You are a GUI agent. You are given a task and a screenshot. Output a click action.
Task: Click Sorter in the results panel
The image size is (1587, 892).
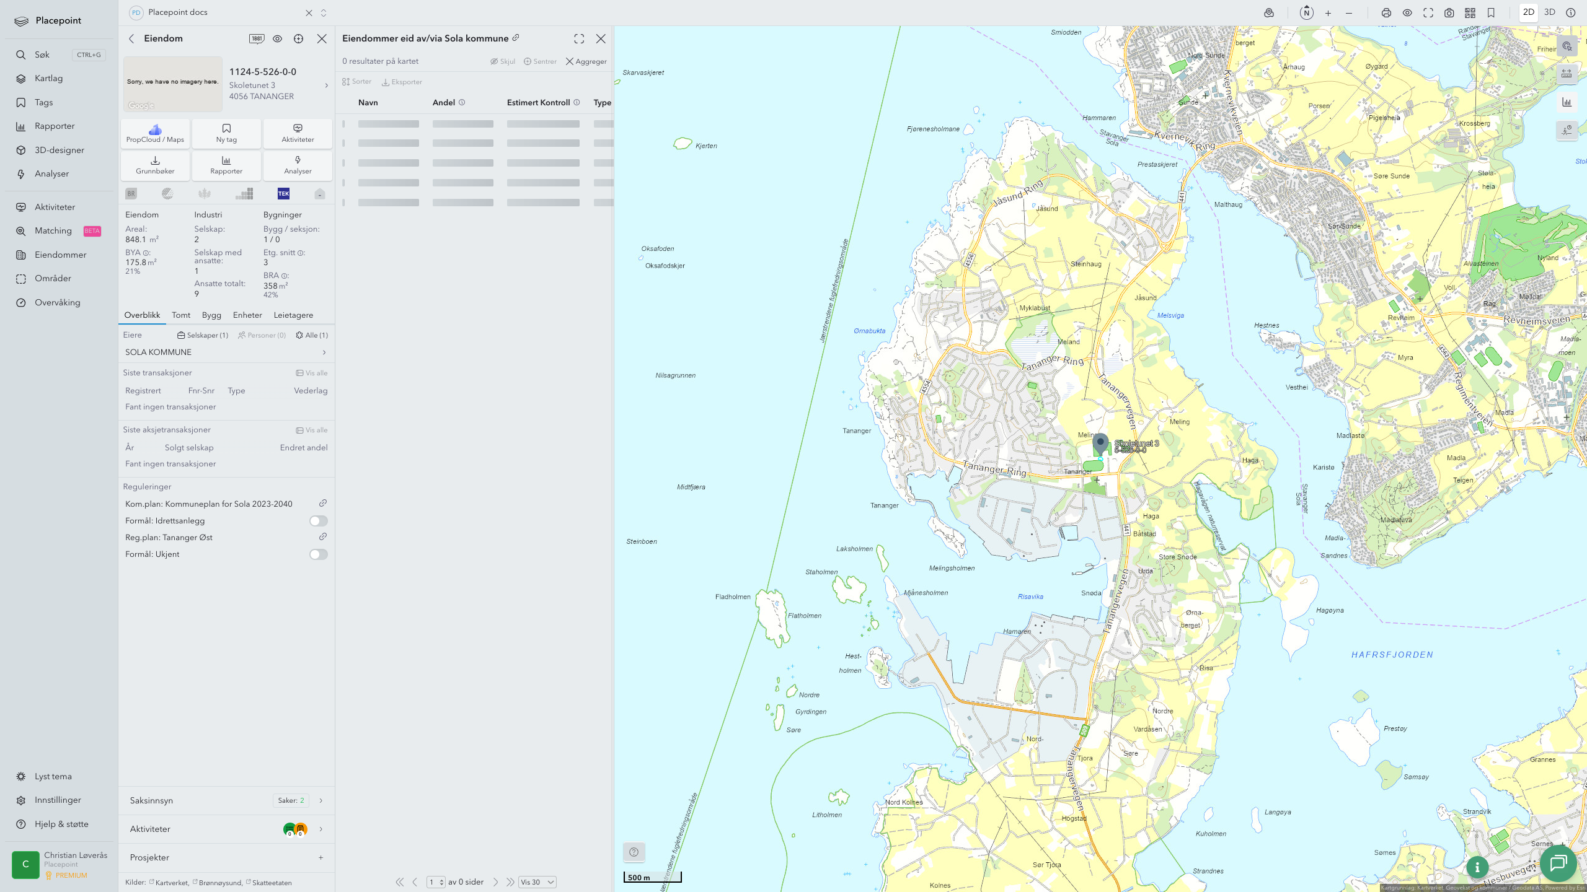[356, 82]
